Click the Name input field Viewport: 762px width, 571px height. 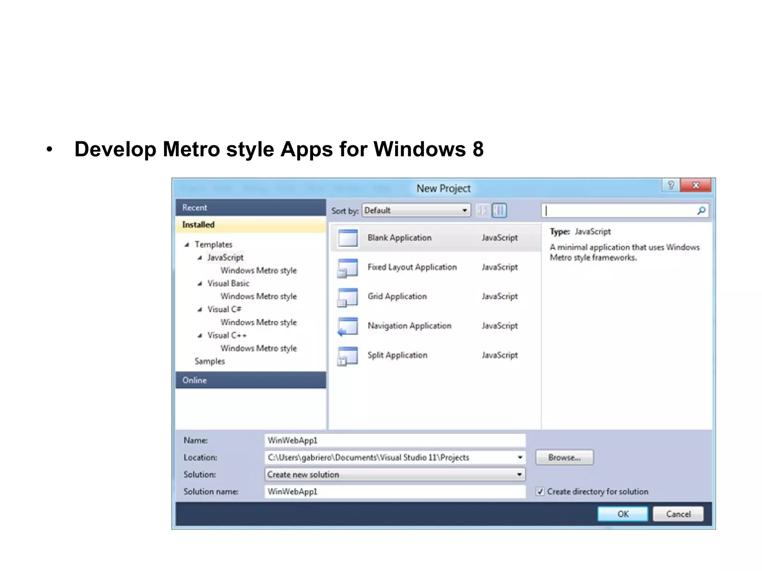tap(395, 440)
